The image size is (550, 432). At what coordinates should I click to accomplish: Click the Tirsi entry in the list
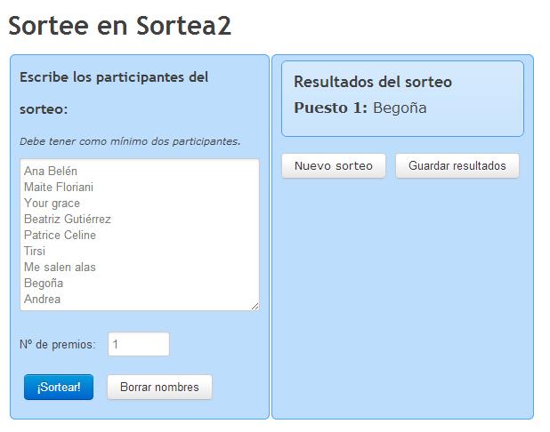pyautogui.click(x=35, y=251)
